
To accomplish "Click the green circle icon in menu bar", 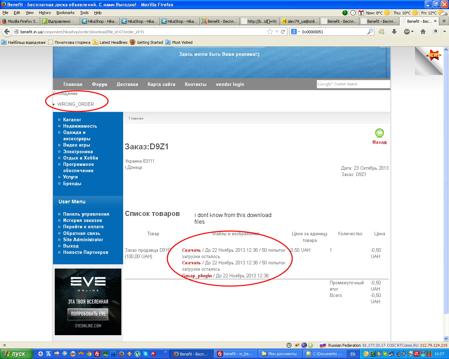I will coord(345,13).
